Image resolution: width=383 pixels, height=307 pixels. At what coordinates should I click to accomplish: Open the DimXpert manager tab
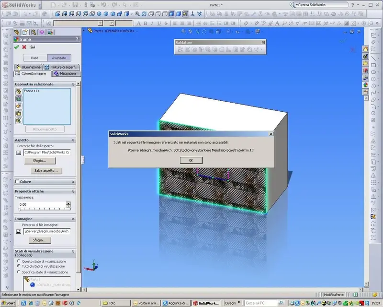pyautogui.click(x=42, y=32)
